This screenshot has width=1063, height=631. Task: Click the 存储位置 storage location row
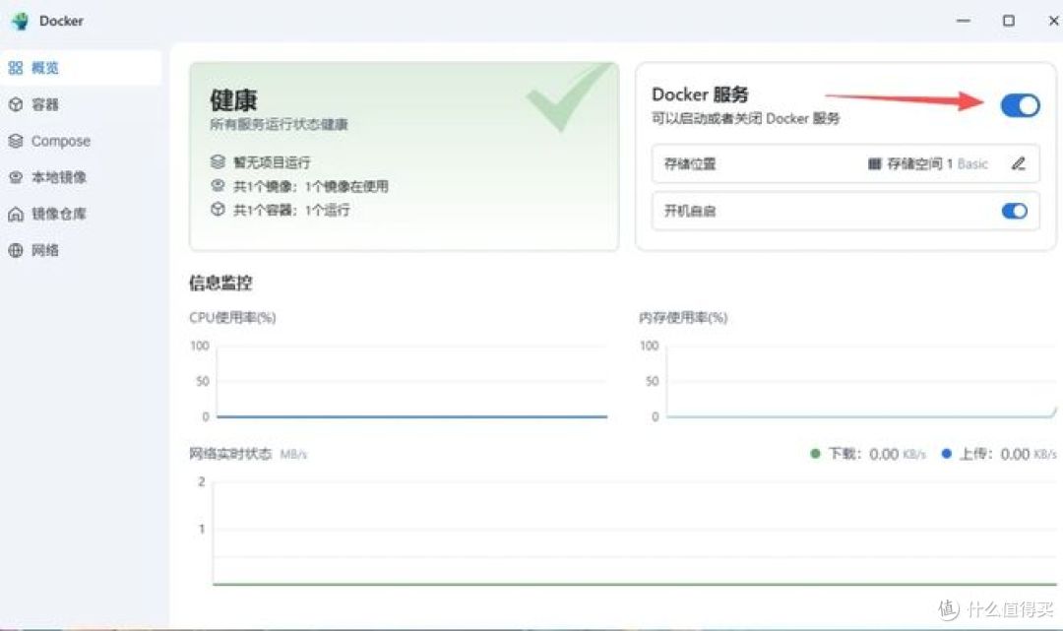point(845,164)
